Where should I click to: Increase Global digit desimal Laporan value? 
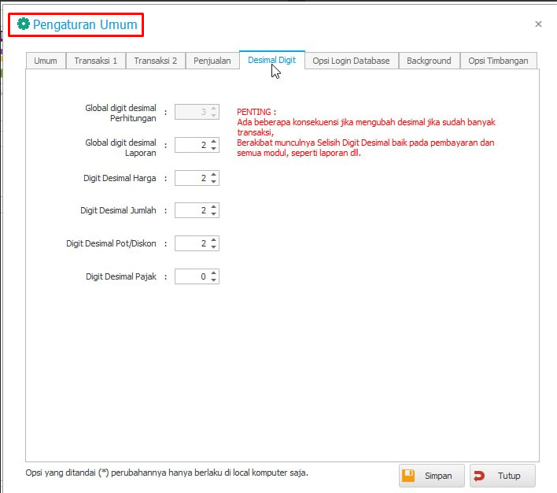(214, 142)
